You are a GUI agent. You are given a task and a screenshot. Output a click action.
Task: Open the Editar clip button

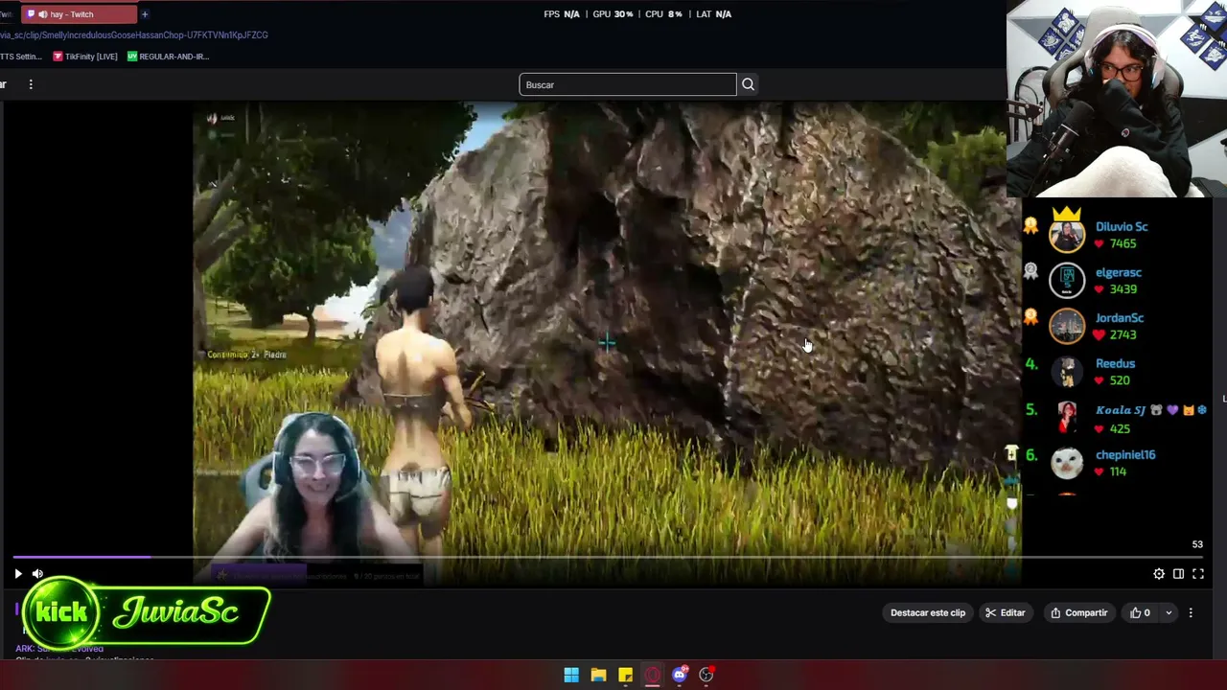(1005, 612)
